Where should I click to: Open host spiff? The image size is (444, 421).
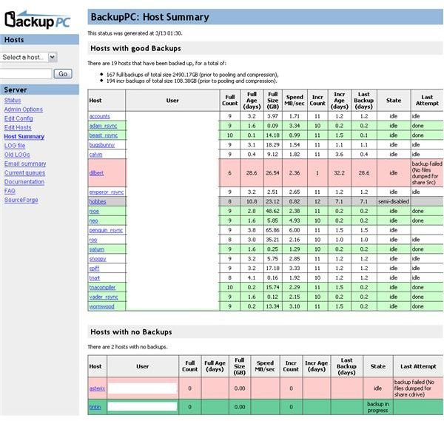coord(94,268)
